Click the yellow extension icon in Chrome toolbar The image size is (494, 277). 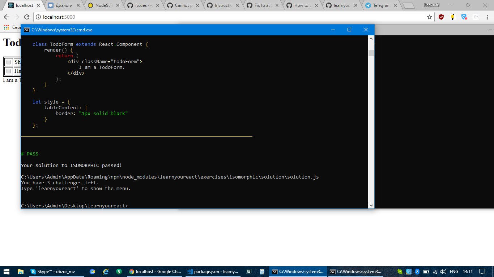click(x=452, y=17)
